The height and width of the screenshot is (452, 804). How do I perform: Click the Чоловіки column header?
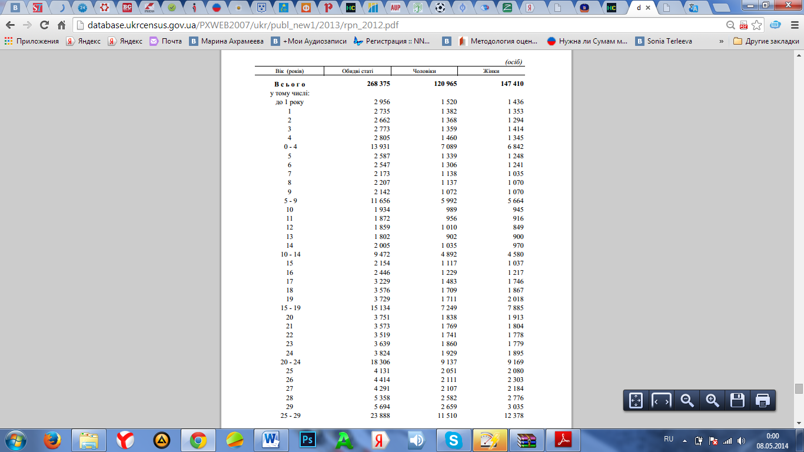424,71
